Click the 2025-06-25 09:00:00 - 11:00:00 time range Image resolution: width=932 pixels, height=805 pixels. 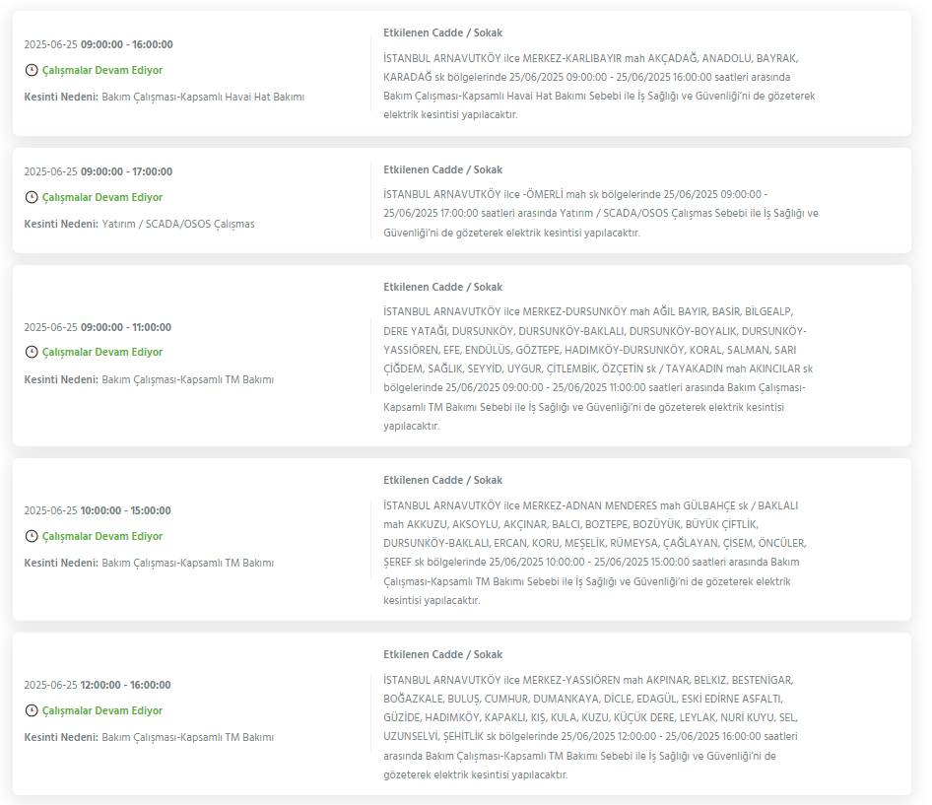pyautogui.click(x=99, y=327)
